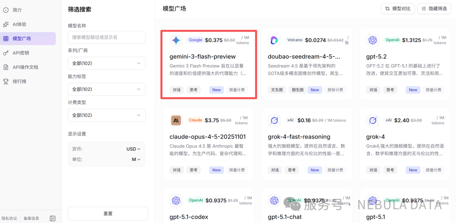Viewport: 456px width, 223px height.
Task: Open the gpt-5.1-codex model title
Action: [x=189, y=217]
